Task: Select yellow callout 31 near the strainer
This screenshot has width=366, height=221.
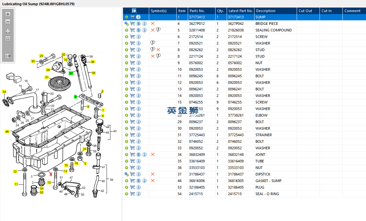Action: (x=47, y=77)
